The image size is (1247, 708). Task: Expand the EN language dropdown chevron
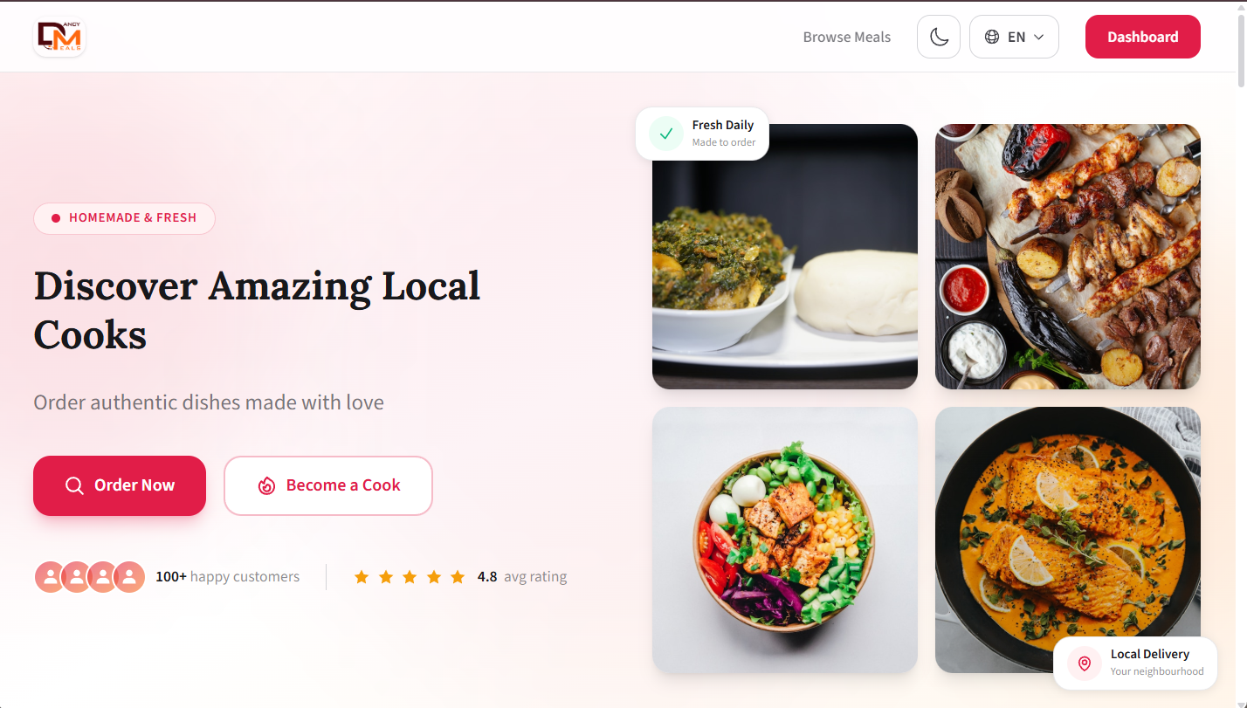(1039, 37)
